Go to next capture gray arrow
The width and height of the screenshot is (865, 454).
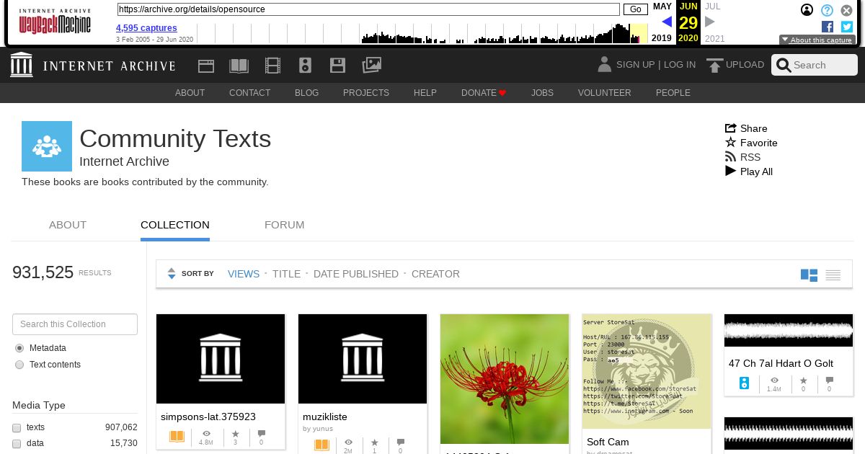(710, 22)
